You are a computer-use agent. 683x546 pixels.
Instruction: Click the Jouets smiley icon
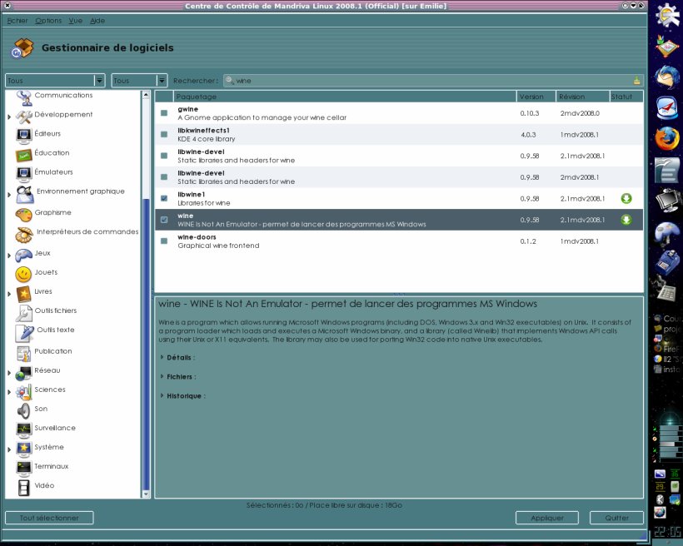[x=23, y=275]
